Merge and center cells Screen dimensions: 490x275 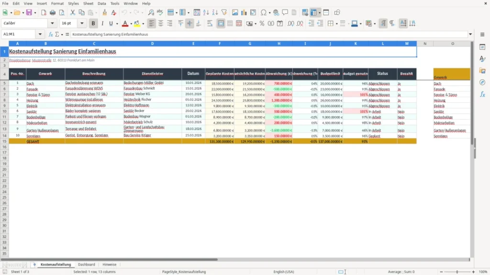pyautogui.click(x=221, y=23)
